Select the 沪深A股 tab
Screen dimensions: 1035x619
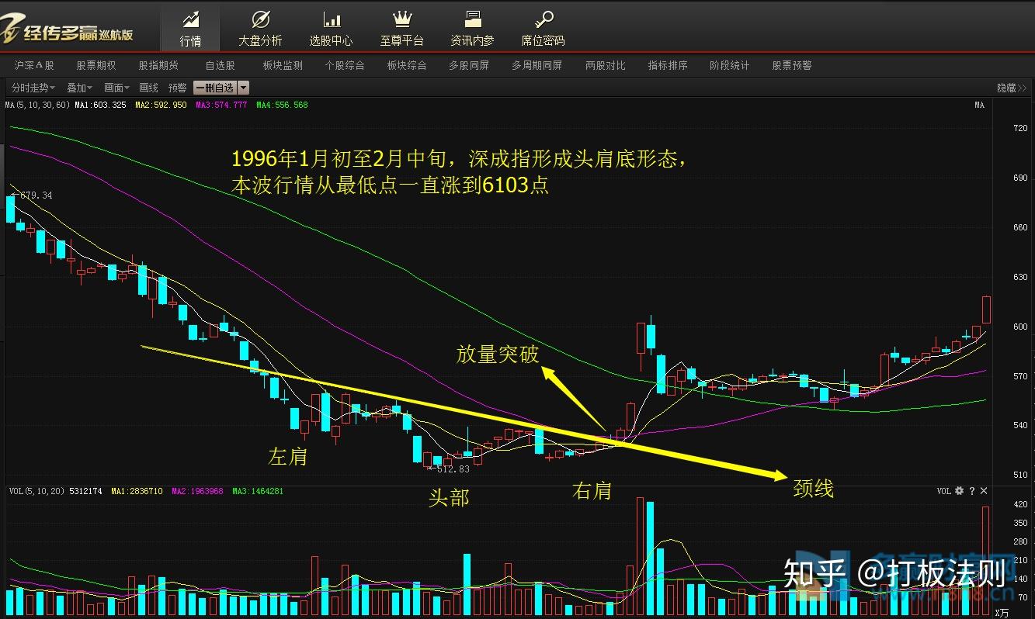click(34, 66)
